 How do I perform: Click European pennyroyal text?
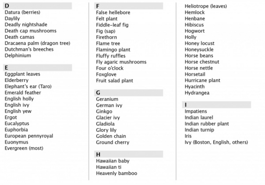[29, 136]
